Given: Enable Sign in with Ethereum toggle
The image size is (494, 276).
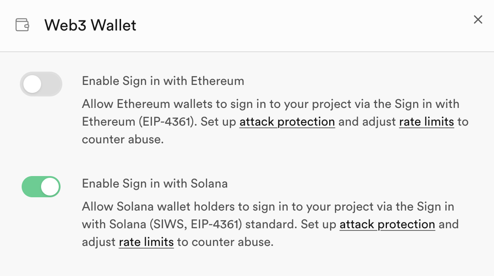Looking at the screenshot, I should click(x=41, y=84).
